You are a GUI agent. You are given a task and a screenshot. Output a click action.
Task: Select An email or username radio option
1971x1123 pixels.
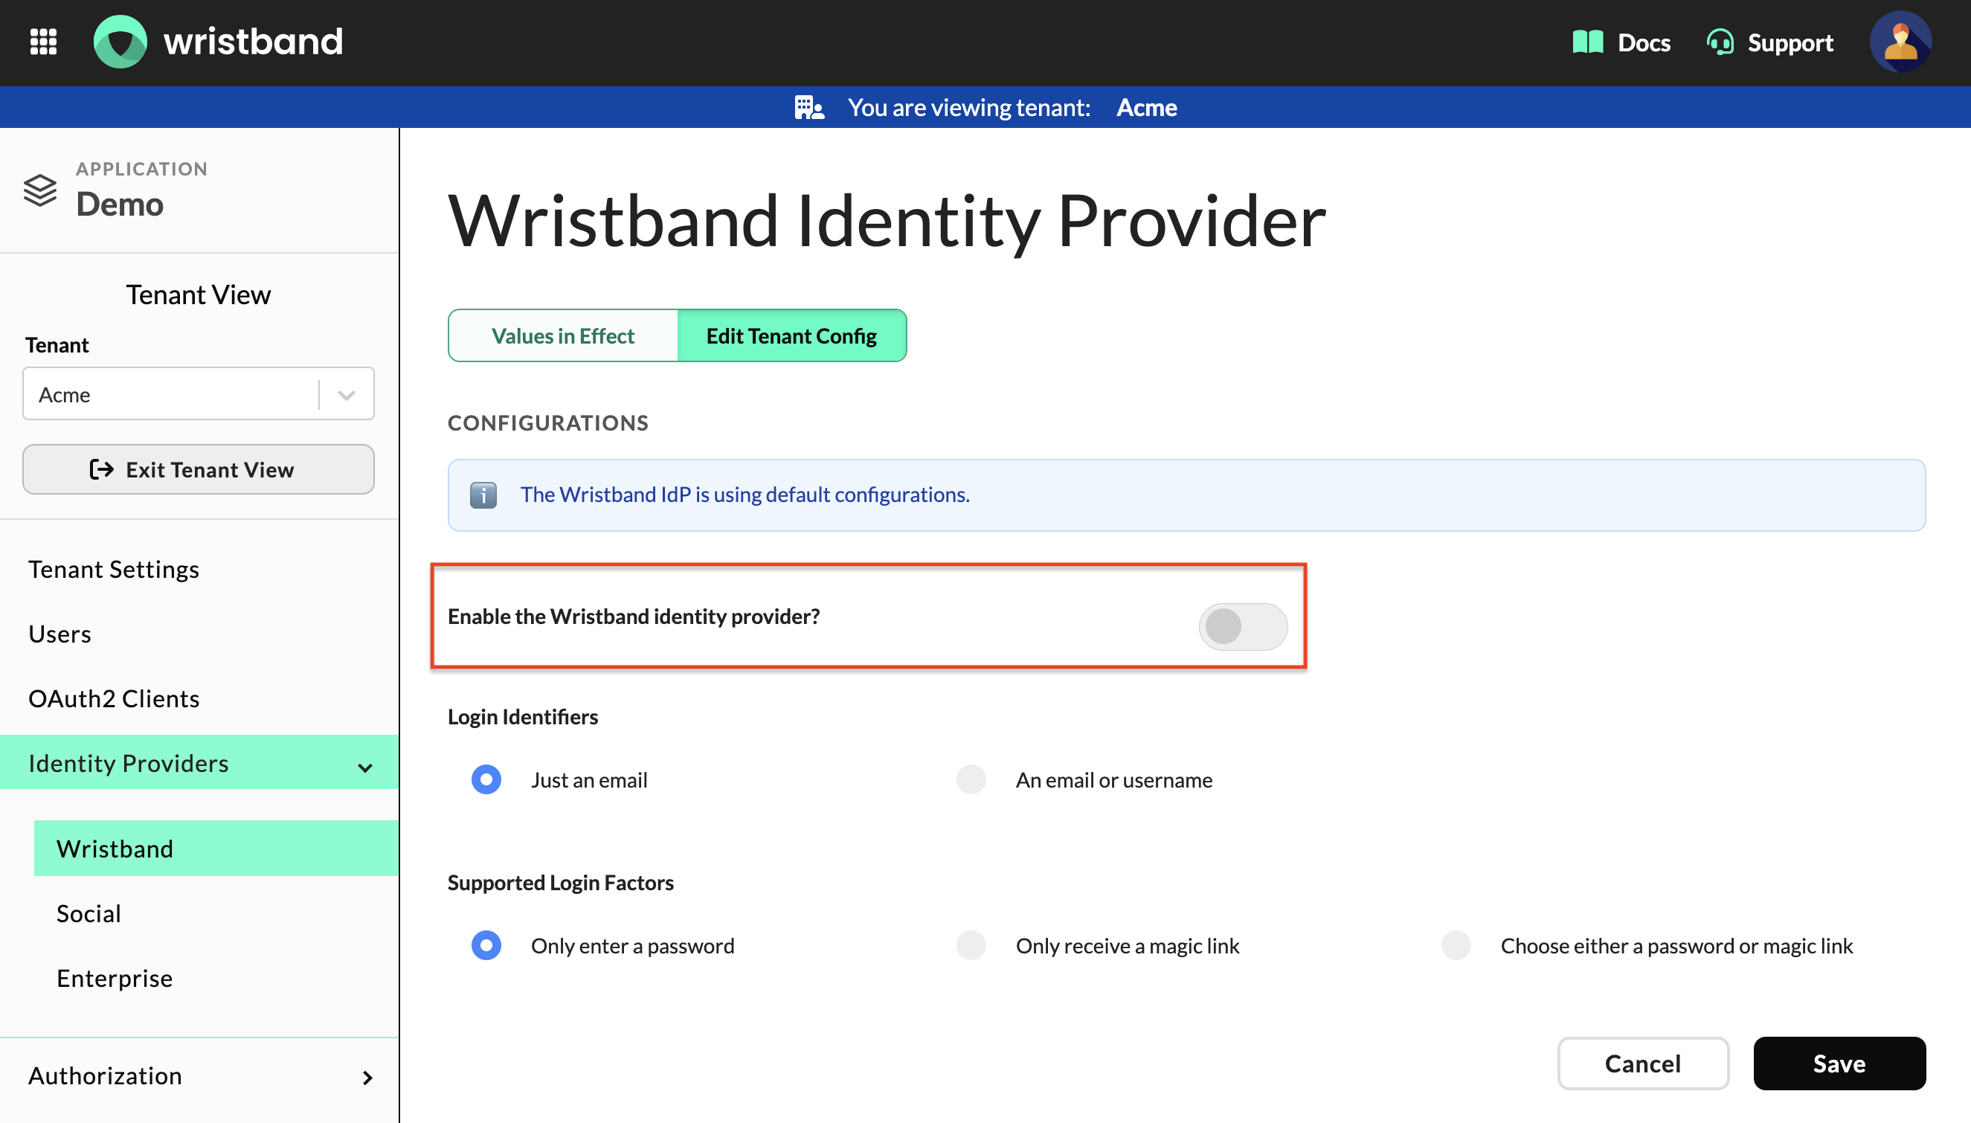pyautogui.click(x=971, y=779)
